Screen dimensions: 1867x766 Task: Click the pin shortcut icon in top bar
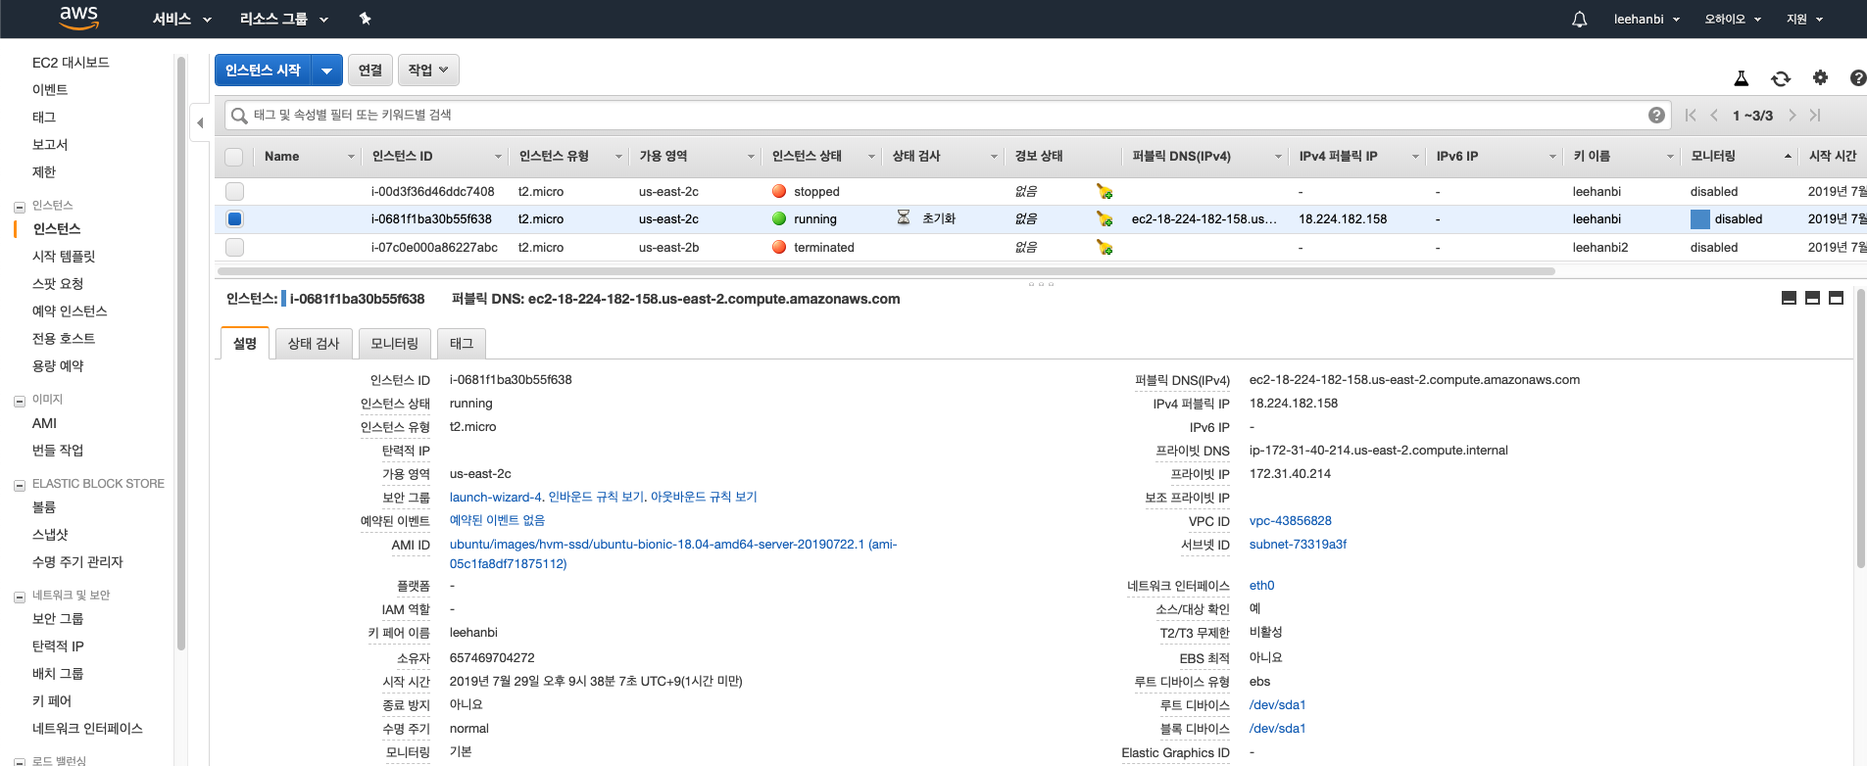click(x=365, y=19)
